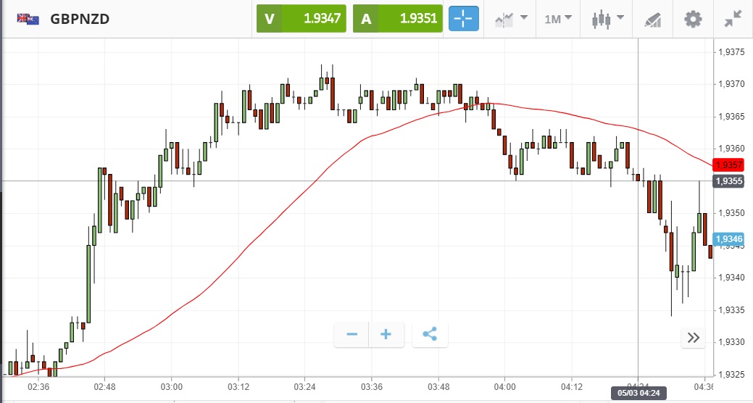
Task: Open the indicators dropdown menu
Action: point(511,19)
